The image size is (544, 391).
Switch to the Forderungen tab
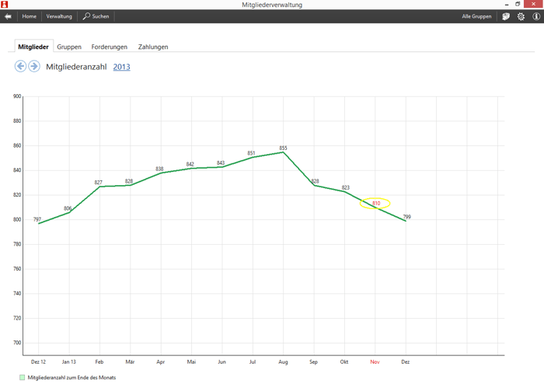110,47
